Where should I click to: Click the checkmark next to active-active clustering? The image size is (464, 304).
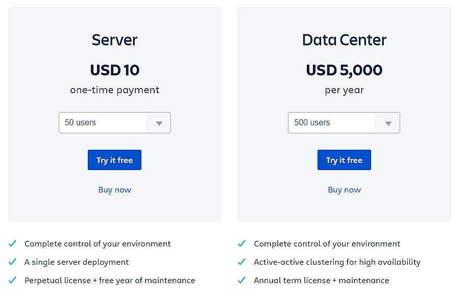click(242, 262)
